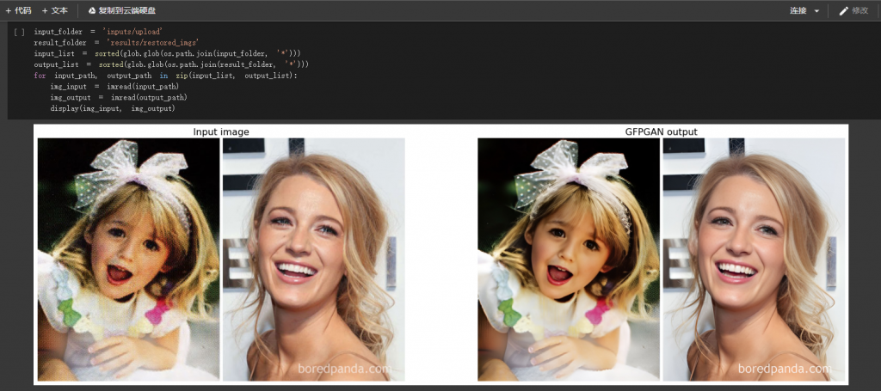
Task: Click the 连接 connect button
Action: [798, 10]
